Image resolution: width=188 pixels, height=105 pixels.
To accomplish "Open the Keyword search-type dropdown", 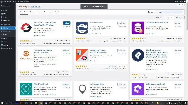I will pos(151,12).
